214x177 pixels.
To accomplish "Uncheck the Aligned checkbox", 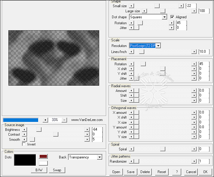I will point(172,17).
